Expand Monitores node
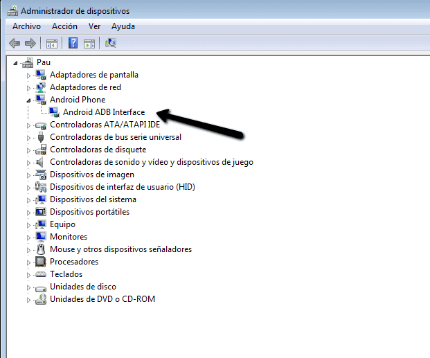The width and height of the screenshot is (430, 358). 28,238
